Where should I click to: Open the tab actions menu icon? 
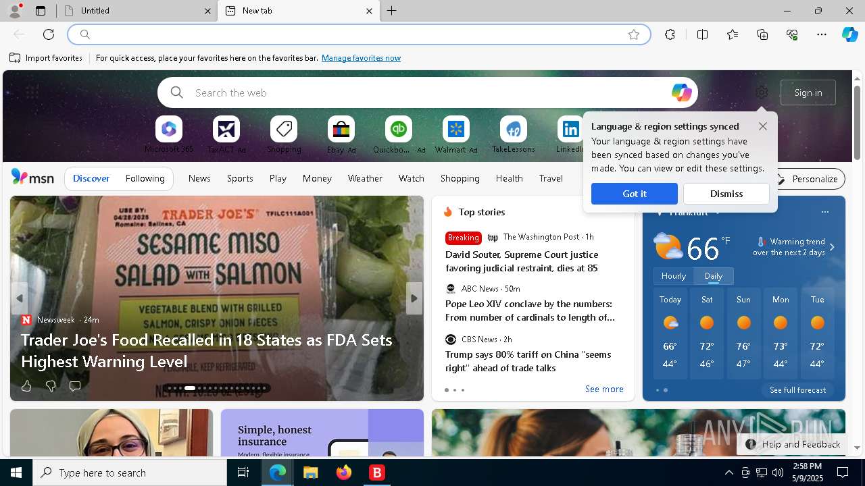[x=41, y=11]
